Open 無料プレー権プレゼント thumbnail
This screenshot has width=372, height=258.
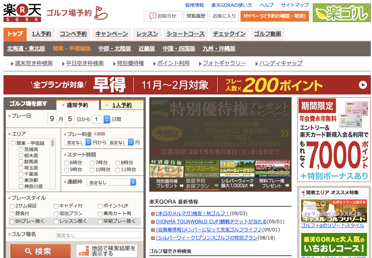tap(272, 174)
